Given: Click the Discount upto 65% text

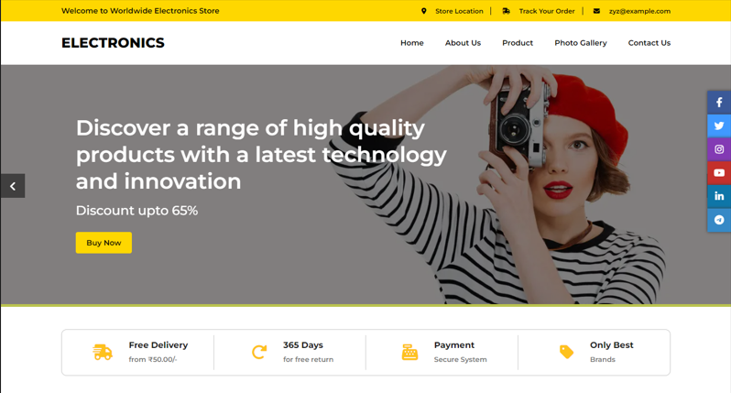Looking at the screenshot, I should (x=136, y=211).
